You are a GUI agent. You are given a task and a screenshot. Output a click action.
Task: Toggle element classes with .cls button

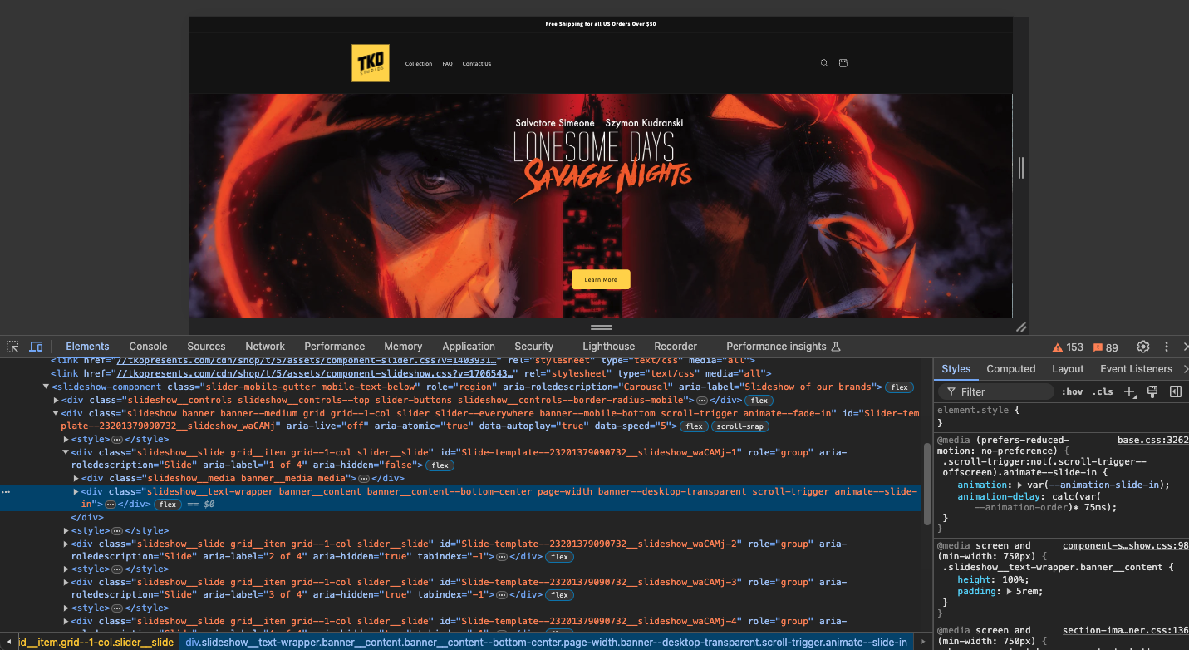1102,391
